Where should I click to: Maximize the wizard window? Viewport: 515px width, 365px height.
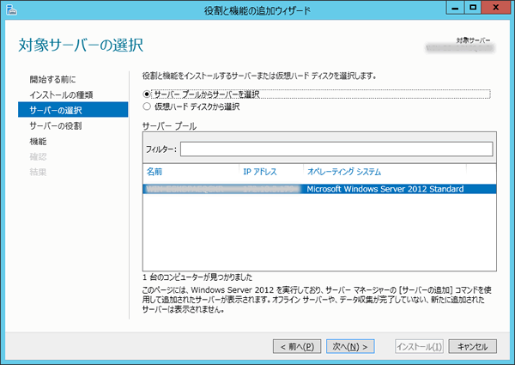coord(473,8)
